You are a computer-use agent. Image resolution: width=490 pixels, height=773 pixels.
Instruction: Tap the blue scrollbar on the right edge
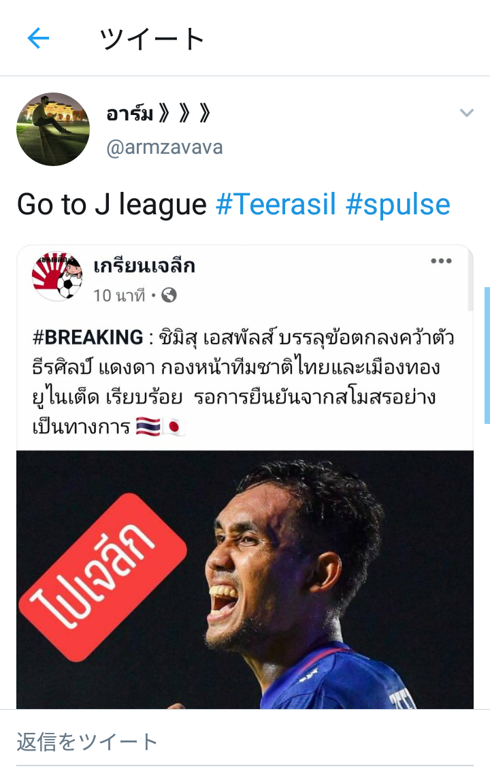pos(487,355)
